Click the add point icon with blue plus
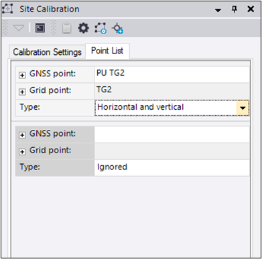This screenshot has height=259, width=262. tap(117, 28)
